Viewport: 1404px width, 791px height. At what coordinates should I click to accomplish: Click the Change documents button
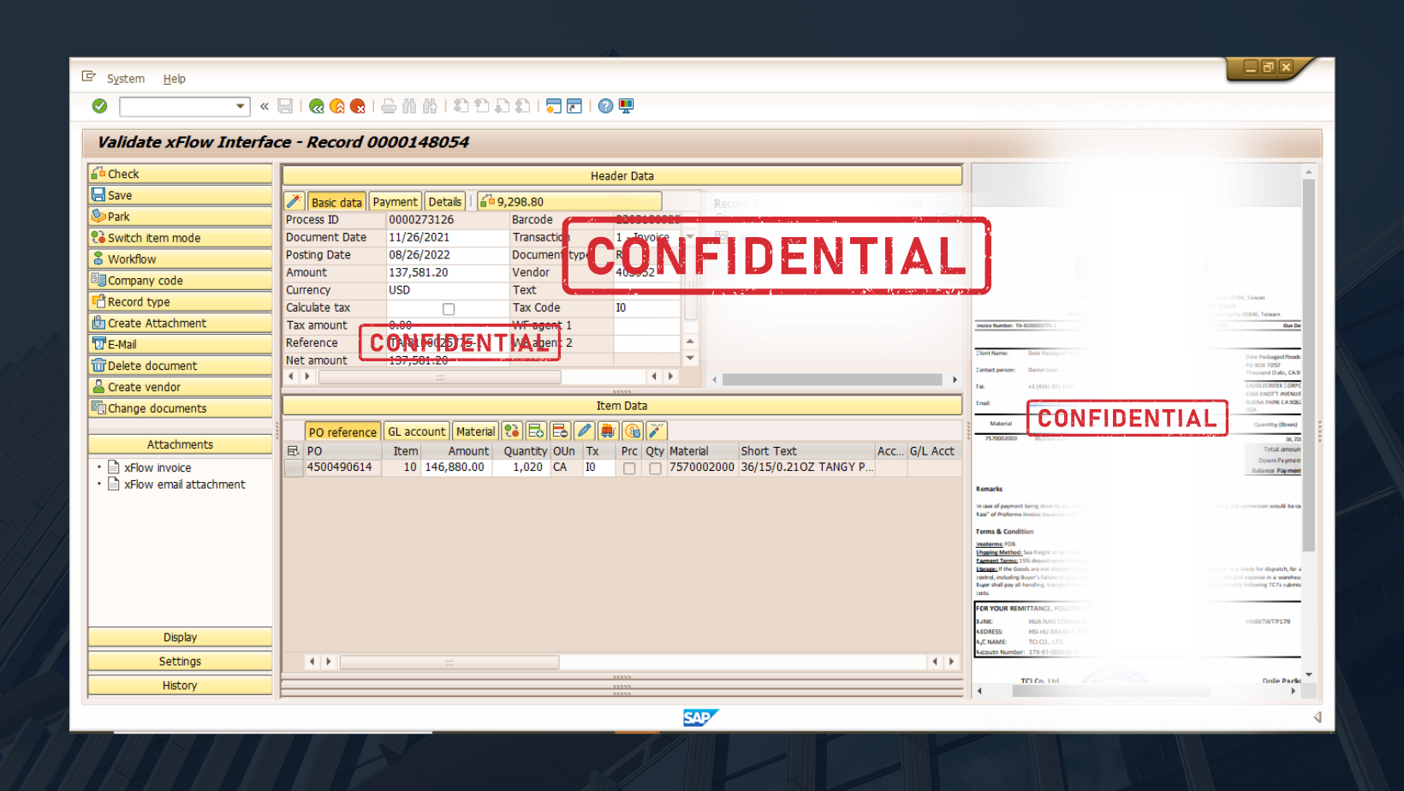coord(180,408)
